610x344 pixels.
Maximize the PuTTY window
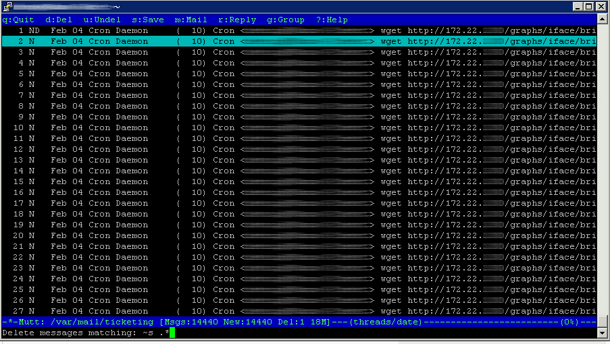[589, 7]
